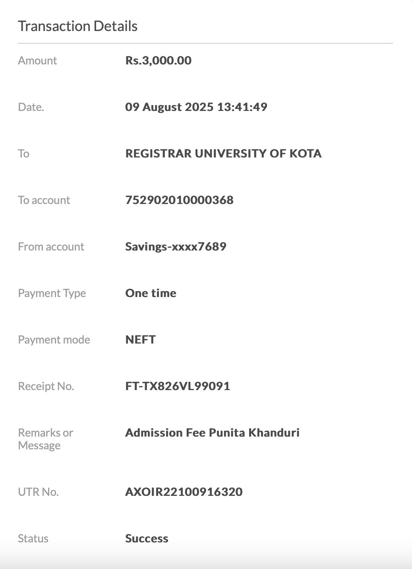
Task: Click the Success status value
Action: pyautogui.click(x=147, y=538)
